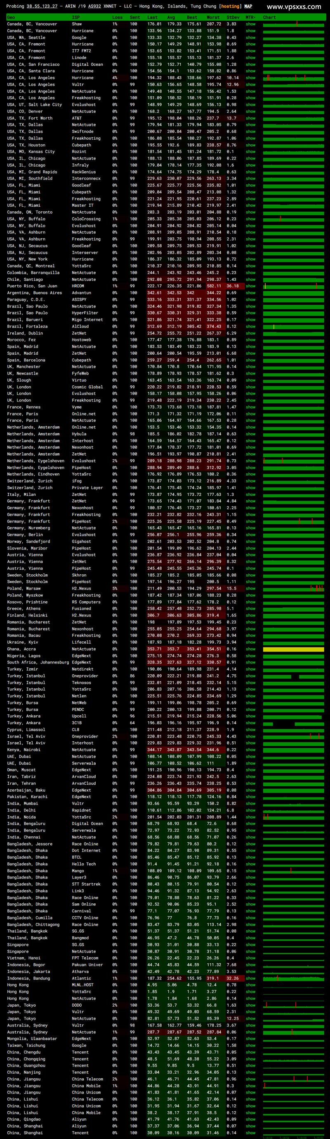Select the 'USA, WA, Seattle' geo cell
Image resolution: width=330 pixels, height=1139 pixels.
click(x=26, y=38)
